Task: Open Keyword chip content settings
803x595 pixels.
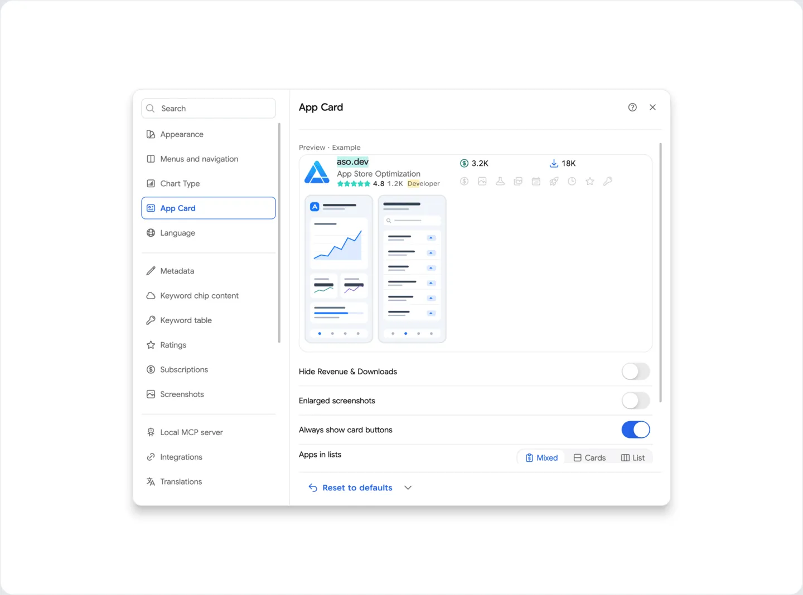Action: point(208,295)
